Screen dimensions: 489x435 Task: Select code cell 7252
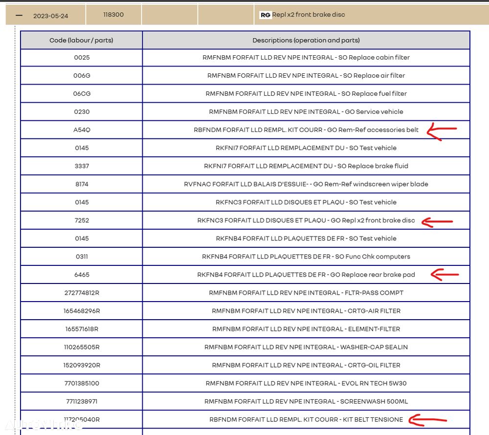click(82, 220)
